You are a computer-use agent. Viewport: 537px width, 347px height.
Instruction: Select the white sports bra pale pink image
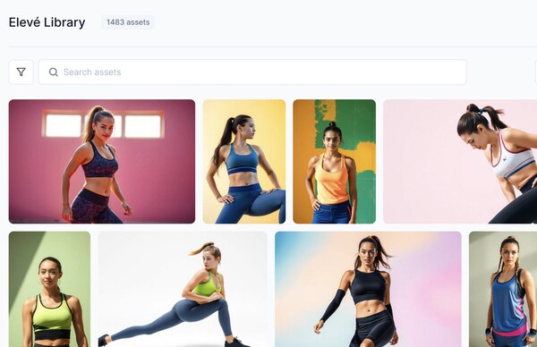(460, 162)
